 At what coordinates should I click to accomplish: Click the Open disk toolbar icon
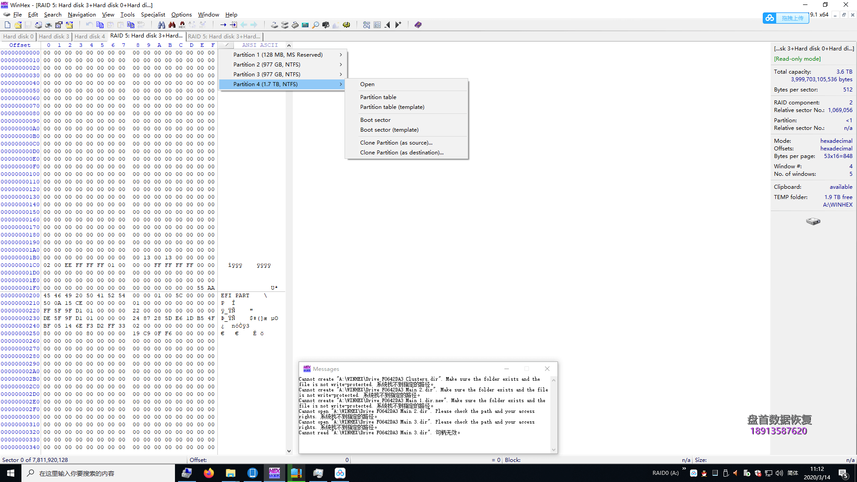point(275,25)
